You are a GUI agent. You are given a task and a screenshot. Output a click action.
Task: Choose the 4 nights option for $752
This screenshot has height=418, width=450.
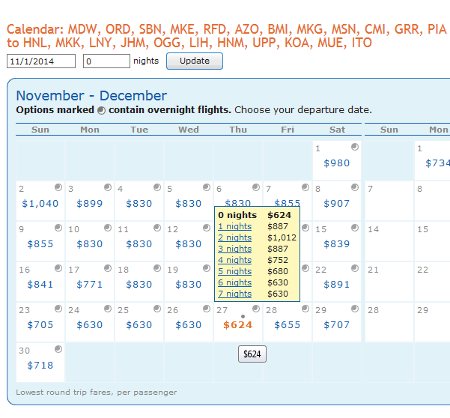coord(234,260)
